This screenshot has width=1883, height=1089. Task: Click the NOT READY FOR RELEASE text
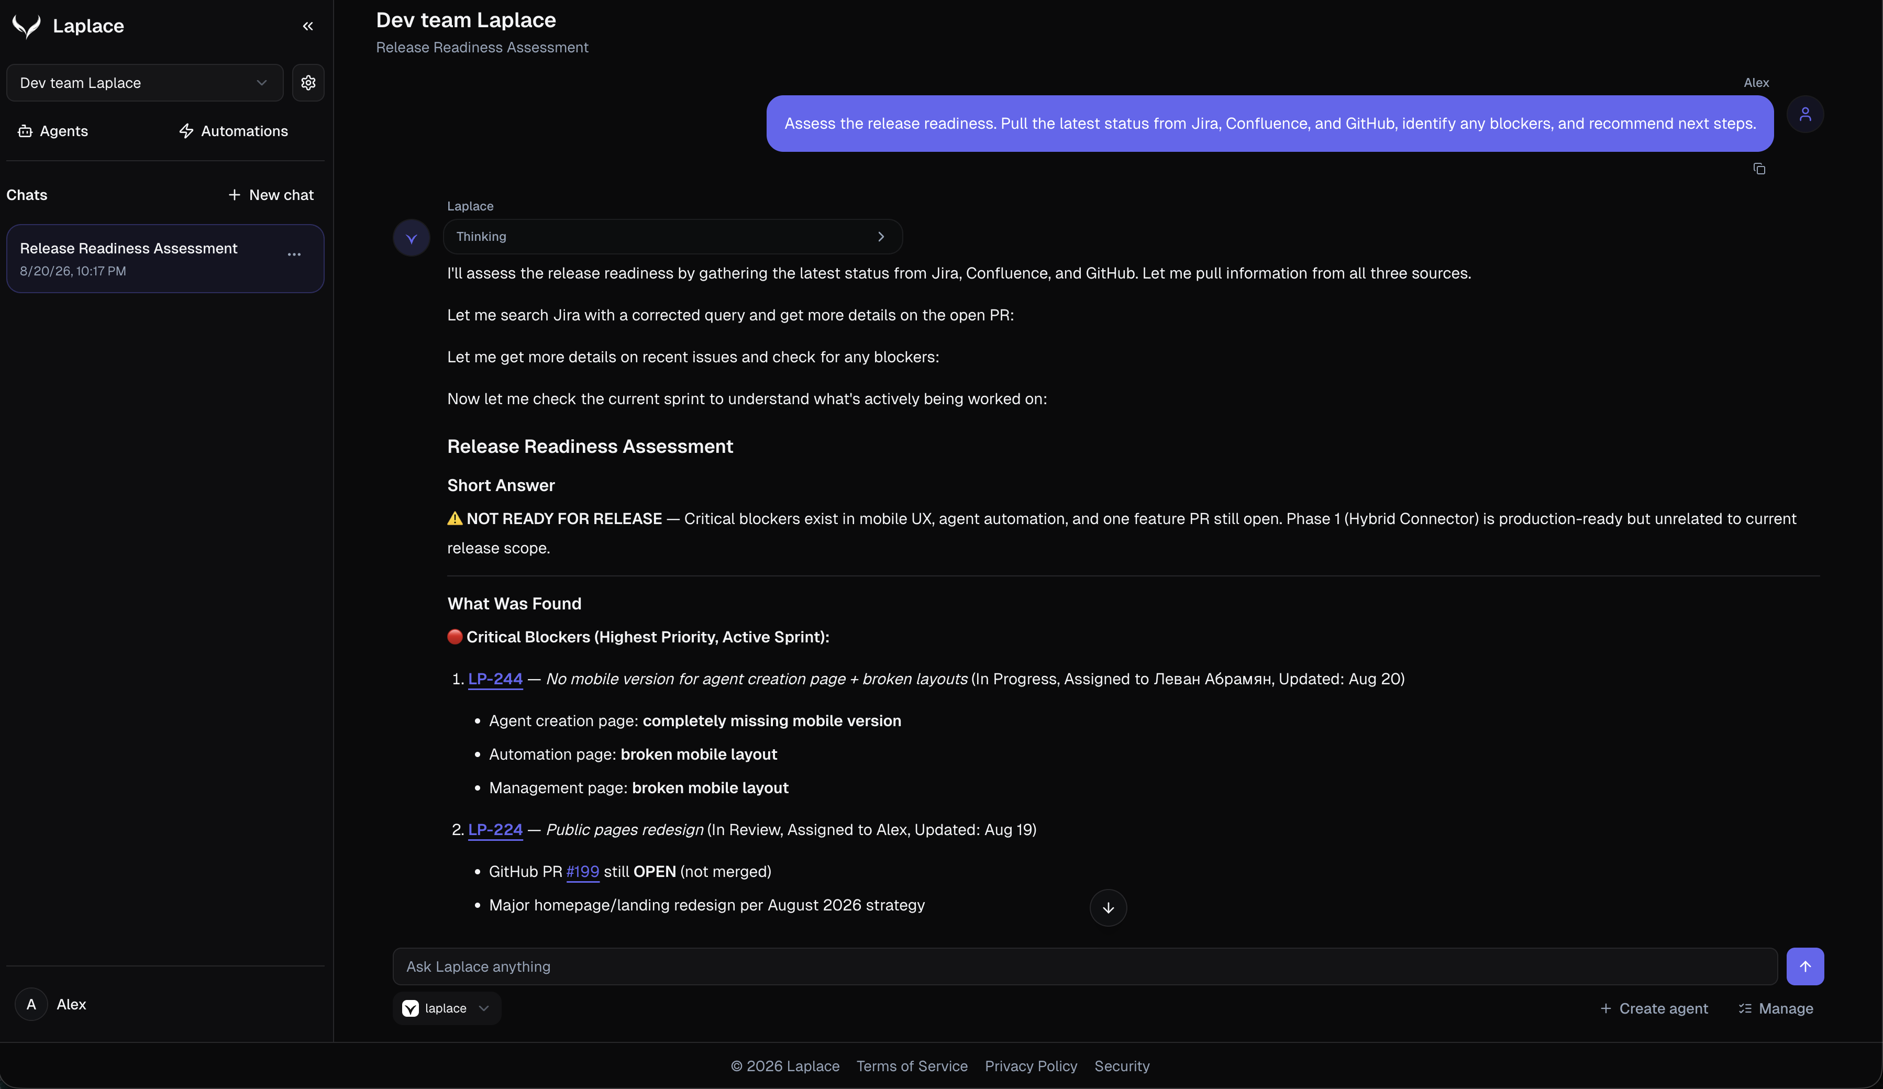point(564,518)
